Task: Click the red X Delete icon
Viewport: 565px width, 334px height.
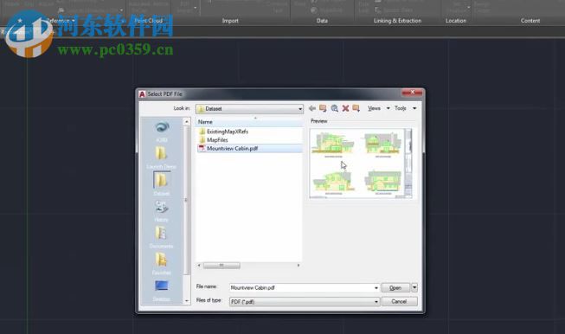Action: pyautogui.click(x=345, y=108)
